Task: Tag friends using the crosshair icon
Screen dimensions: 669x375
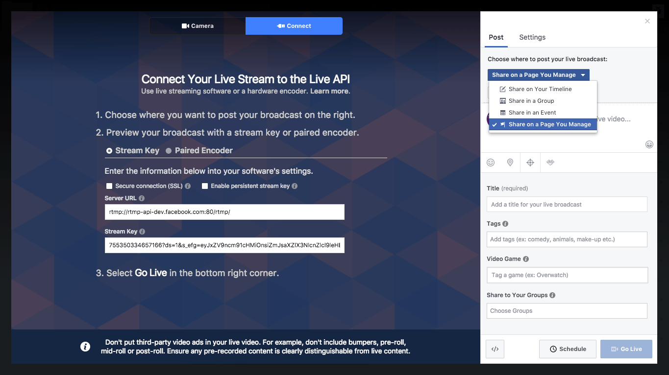Action: (x=530, y=162)
